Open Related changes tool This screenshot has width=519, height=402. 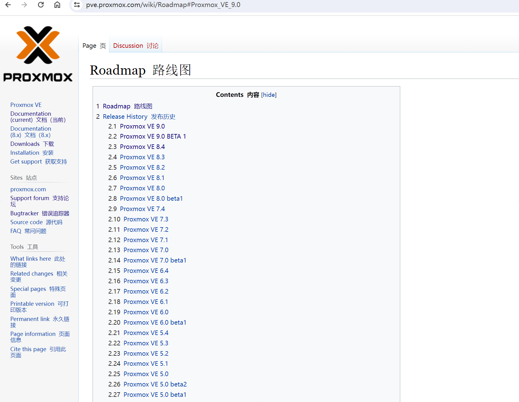coord(39,277)
